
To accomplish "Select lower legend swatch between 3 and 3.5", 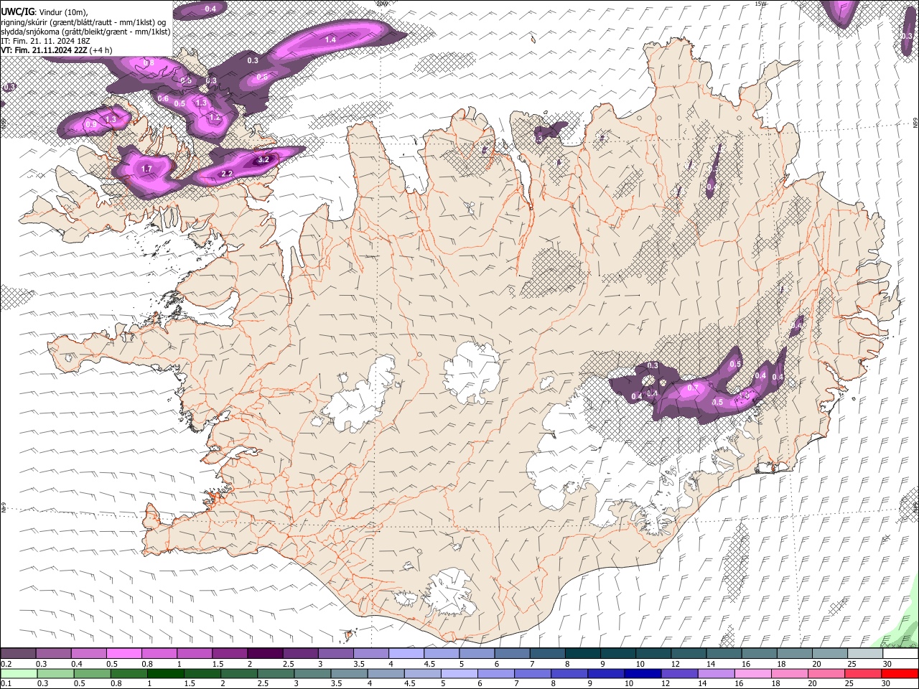I will [312, 673].
